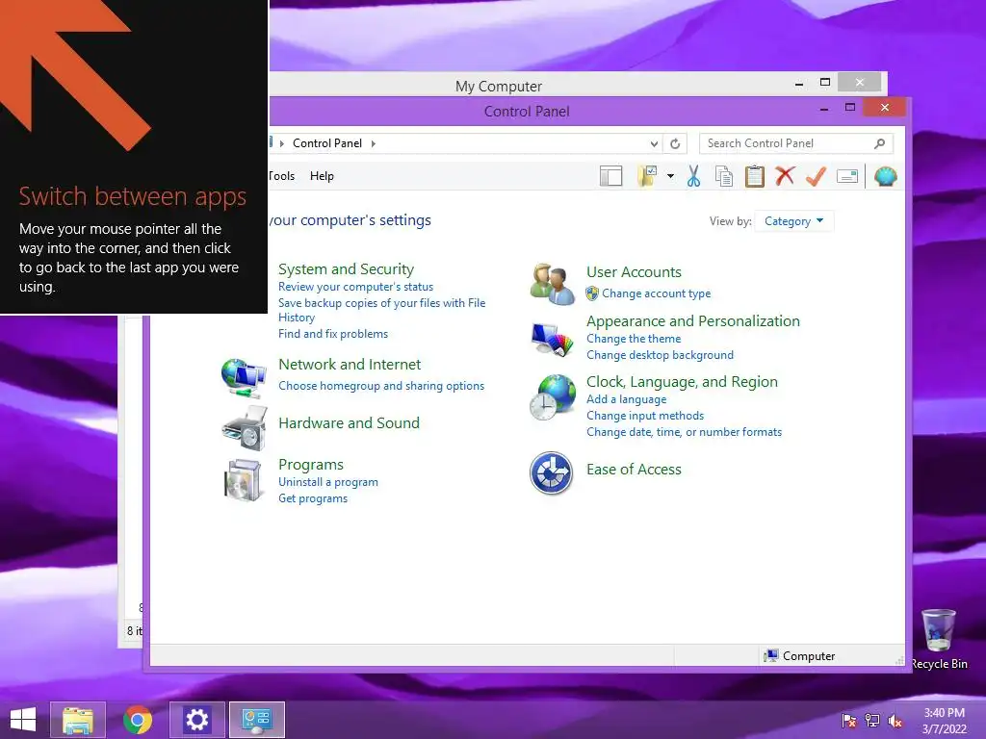The image size is (986, 739).
Task: Open the folder options toolbar icon
Action: 647,177
